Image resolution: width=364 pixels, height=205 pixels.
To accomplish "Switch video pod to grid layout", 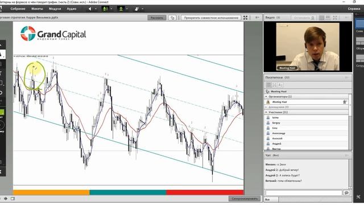I will (321, 18).
